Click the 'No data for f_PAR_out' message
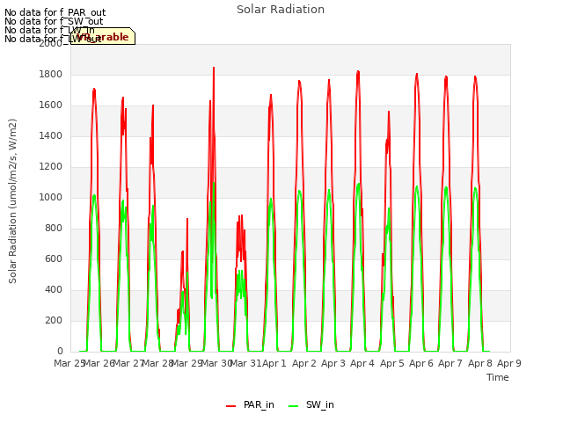The width and height of the screenshot is (563, 422). point(55,12)
